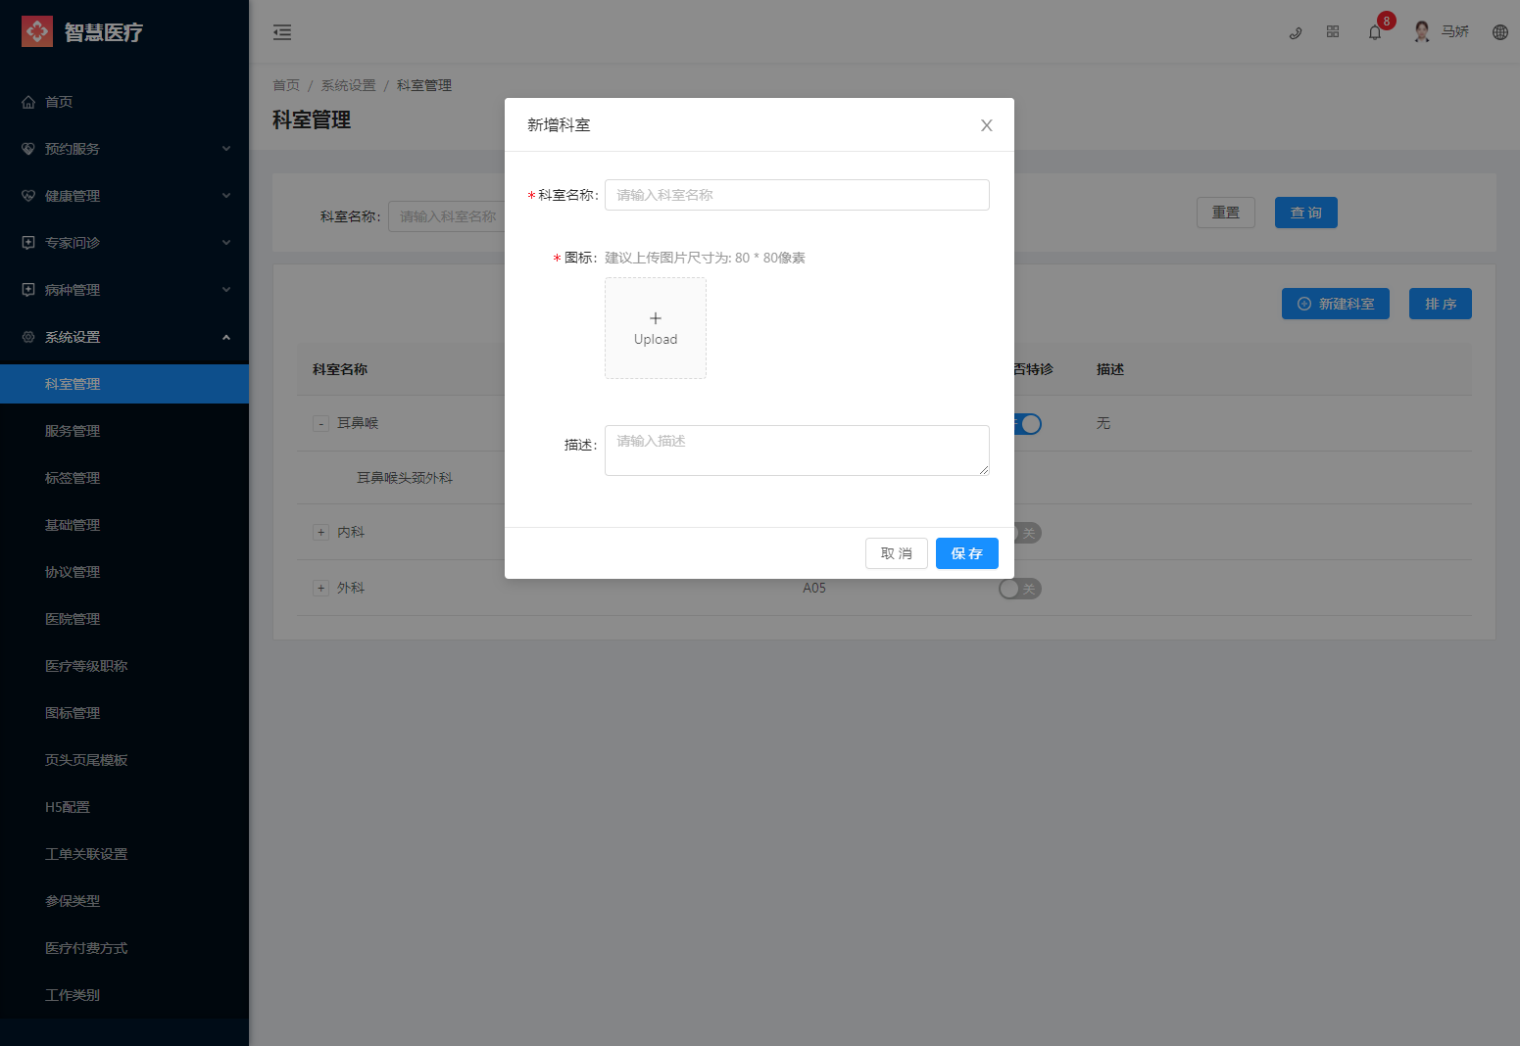Toggle the 耳鼻喉 row 是否特诊 switch

pos(1027,424)
